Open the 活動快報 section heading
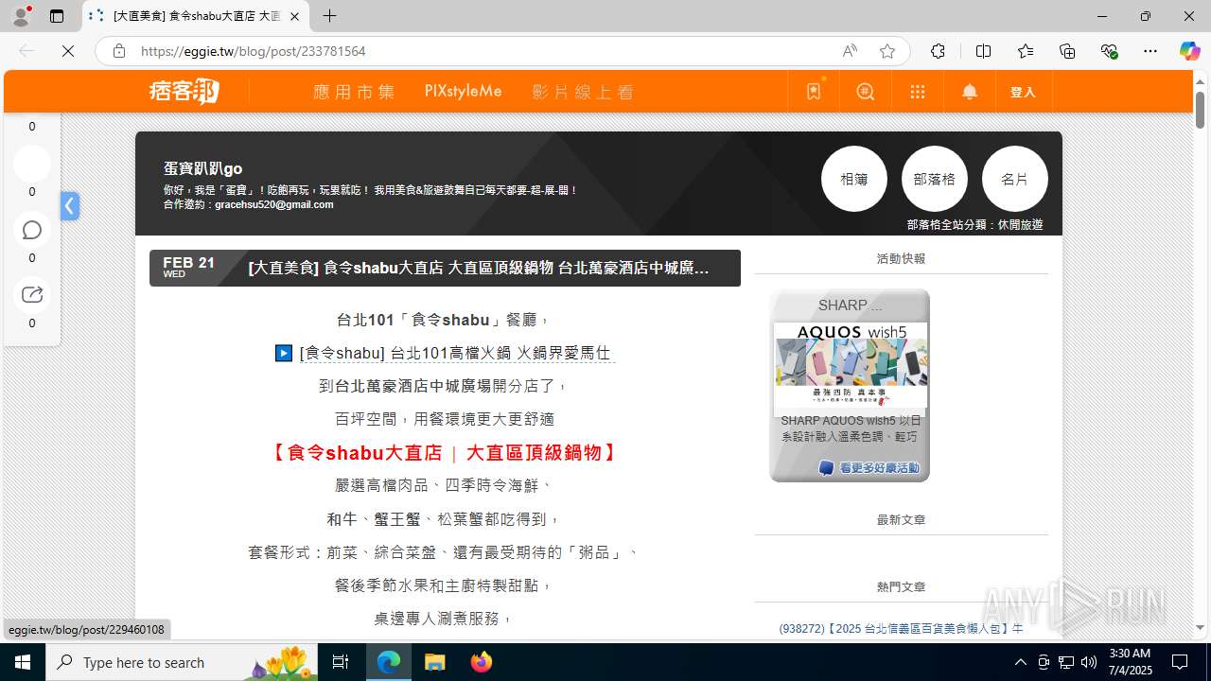This screenshot has width=1211, height=681. (x=901, y=258)
